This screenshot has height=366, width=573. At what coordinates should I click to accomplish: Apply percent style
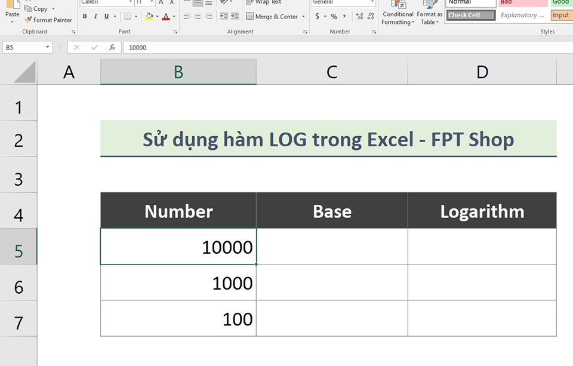334,17
